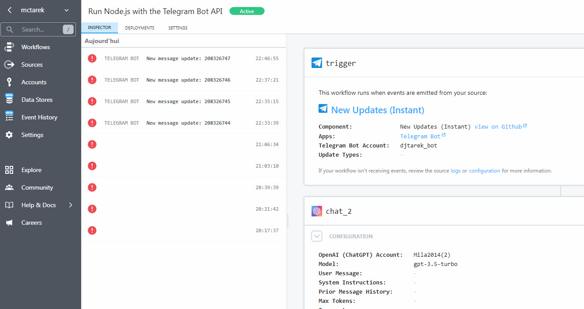Open Community in the sidebar

coord(37,187)
